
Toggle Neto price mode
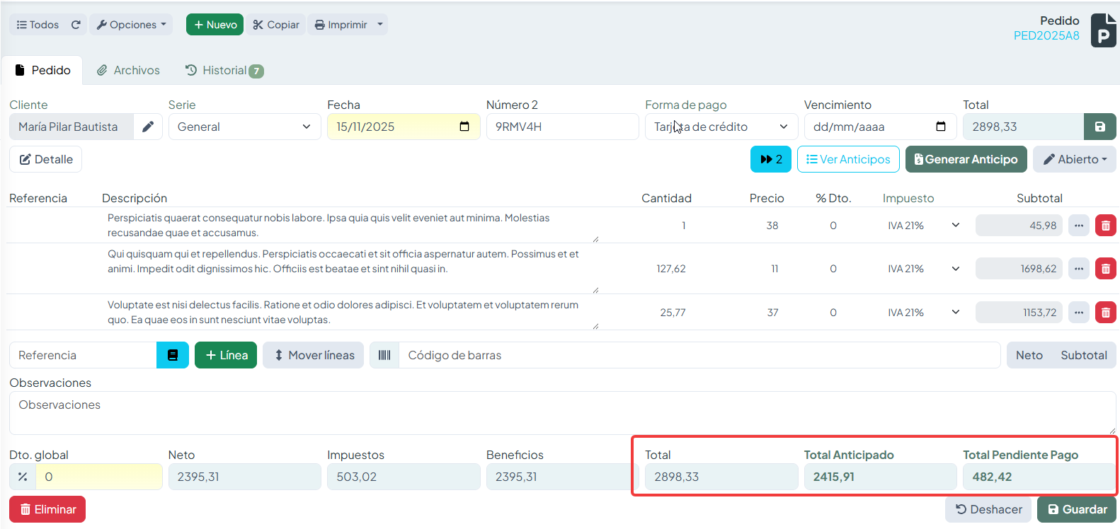tap(1029, 355)
